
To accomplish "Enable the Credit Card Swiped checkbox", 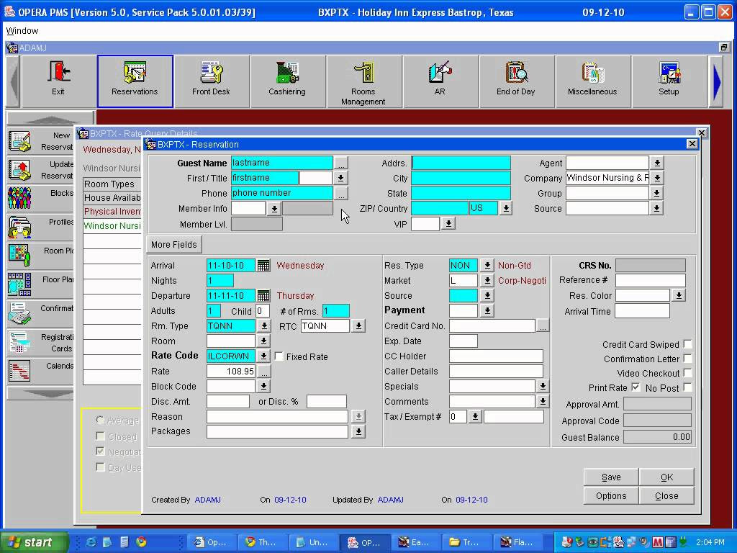I will 687,344.
